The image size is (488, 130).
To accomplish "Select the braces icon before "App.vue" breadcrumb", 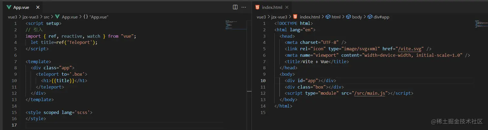I will pos(85,17).
